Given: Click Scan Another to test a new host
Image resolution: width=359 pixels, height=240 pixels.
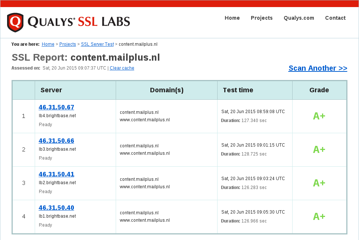Looking at the screenshot, I should click(x=318, y=68).
